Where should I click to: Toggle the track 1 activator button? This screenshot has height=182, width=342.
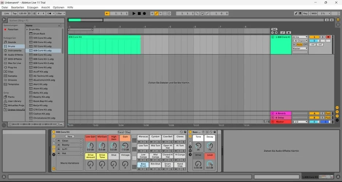tap(314, 37)
